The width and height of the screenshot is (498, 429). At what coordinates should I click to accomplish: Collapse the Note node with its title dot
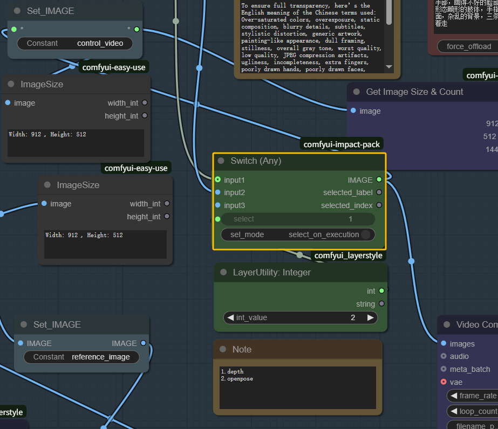223,349
